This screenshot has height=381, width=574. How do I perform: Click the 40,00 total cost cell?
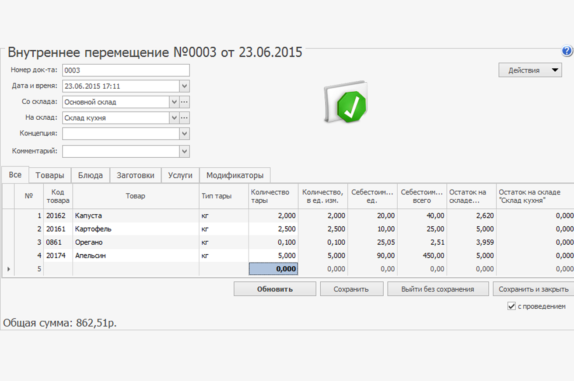pos(422,215)
